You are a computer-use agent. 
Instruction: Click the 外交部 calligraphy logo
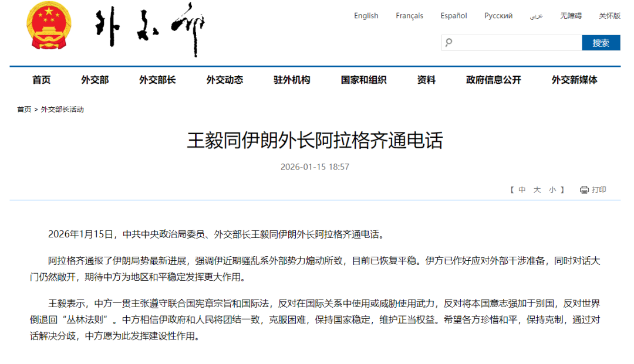click(x=150, y=28)
